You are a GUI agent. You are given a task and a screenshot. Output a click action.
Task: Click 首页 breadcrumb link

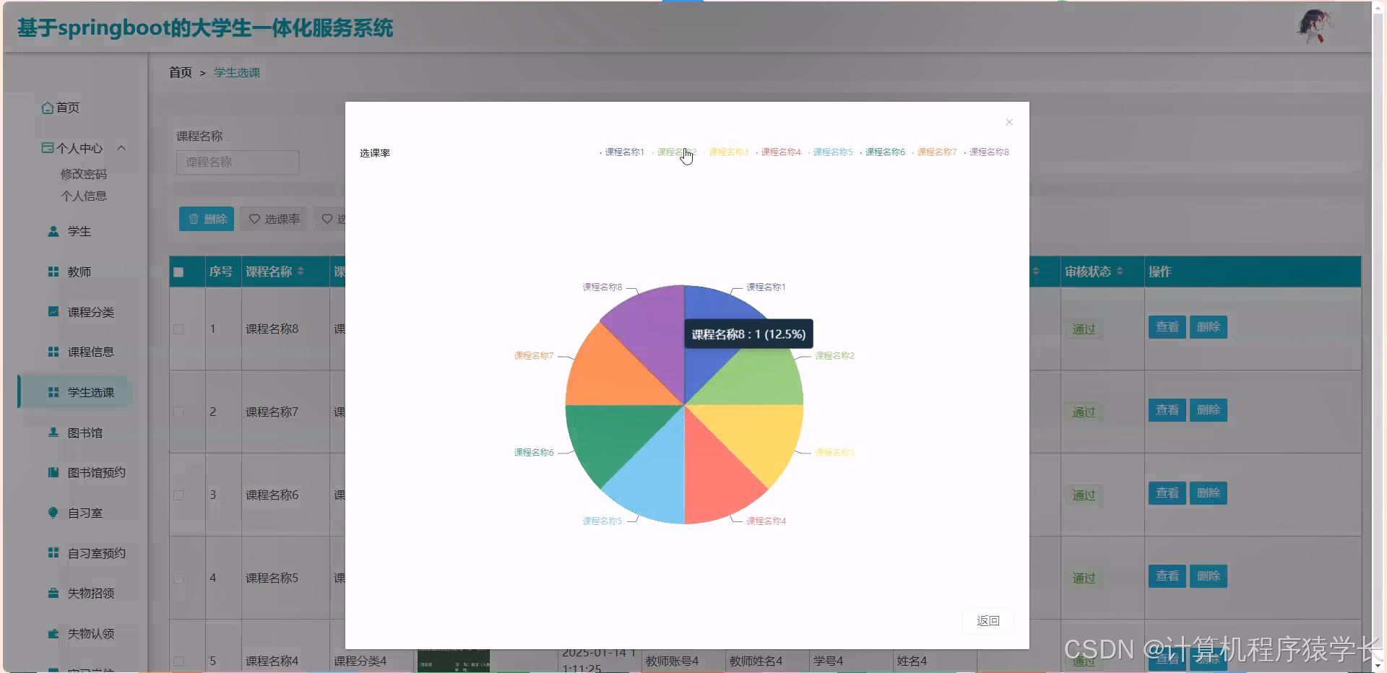[x=181, y=72]
